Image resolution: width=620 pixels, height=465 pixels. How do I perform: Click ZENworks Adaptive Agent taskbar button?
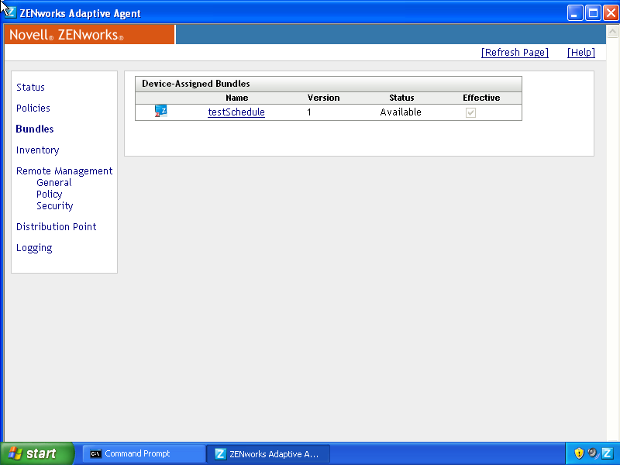pyautogui.click(x=268, y=453)
